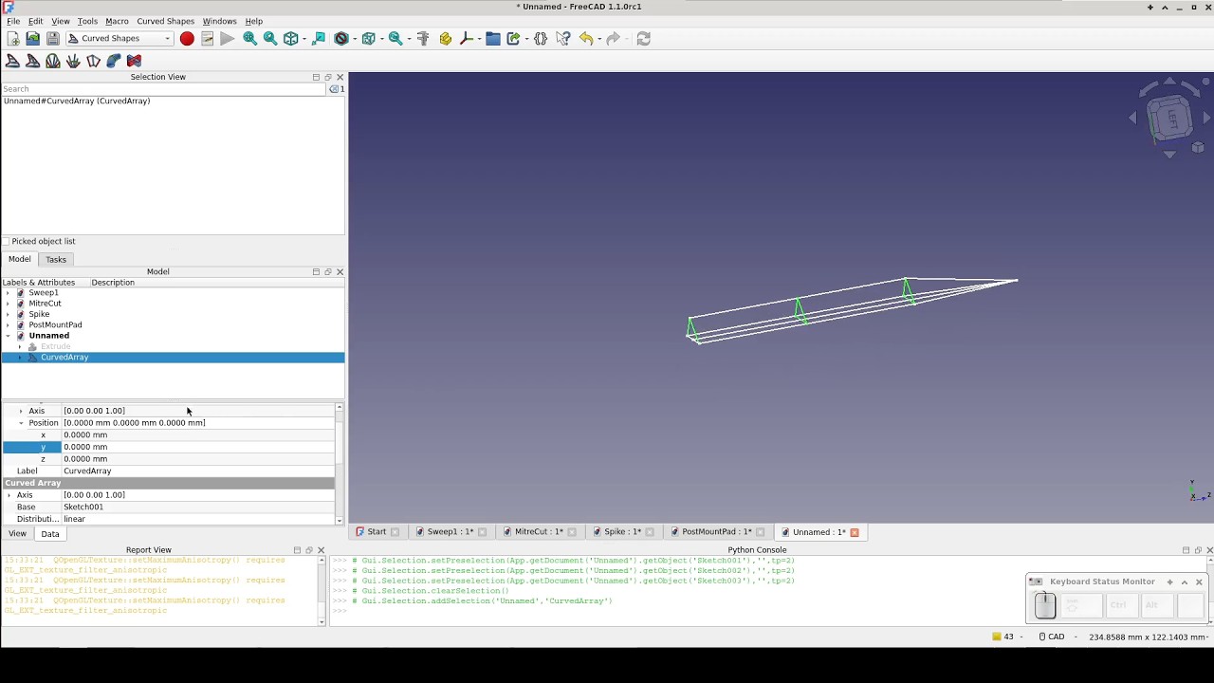Click the Label value CurvedArray
Image resolution: width=1214 pixels, height=683 pixels.
[197, 471]
